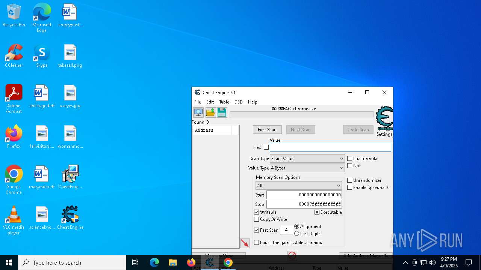The width and height of the screenshot is (481, 270).
Task: Open File Explorer from taskbar
Action: tap(172, 262)
